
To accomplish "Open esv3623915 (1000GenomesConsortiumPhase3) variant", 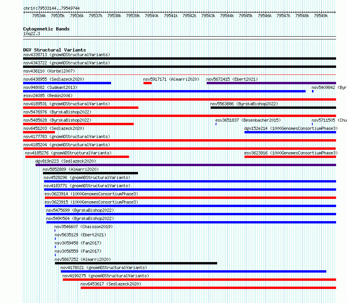I will pyautogui.click(x=91, y=202).
